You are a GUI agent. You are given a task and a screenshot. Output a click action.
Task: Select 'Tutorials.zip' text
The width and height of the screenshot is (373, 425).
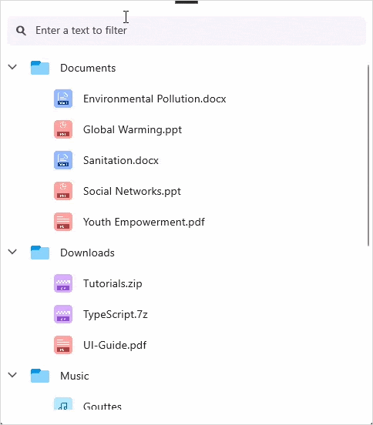[113, 284]
